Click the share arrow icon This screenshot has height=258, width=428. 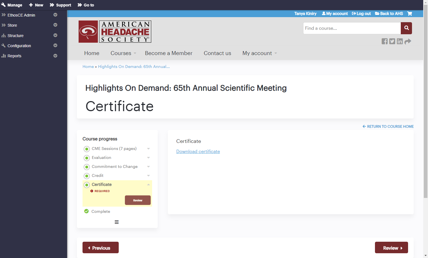[408, 41]
